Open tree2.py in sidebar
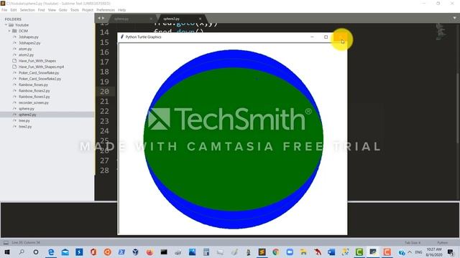This screenshot has width=460, height=258. [x=25, y=127]
